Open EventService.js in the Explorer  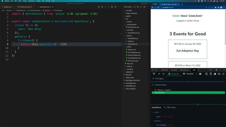coord(133,33)
